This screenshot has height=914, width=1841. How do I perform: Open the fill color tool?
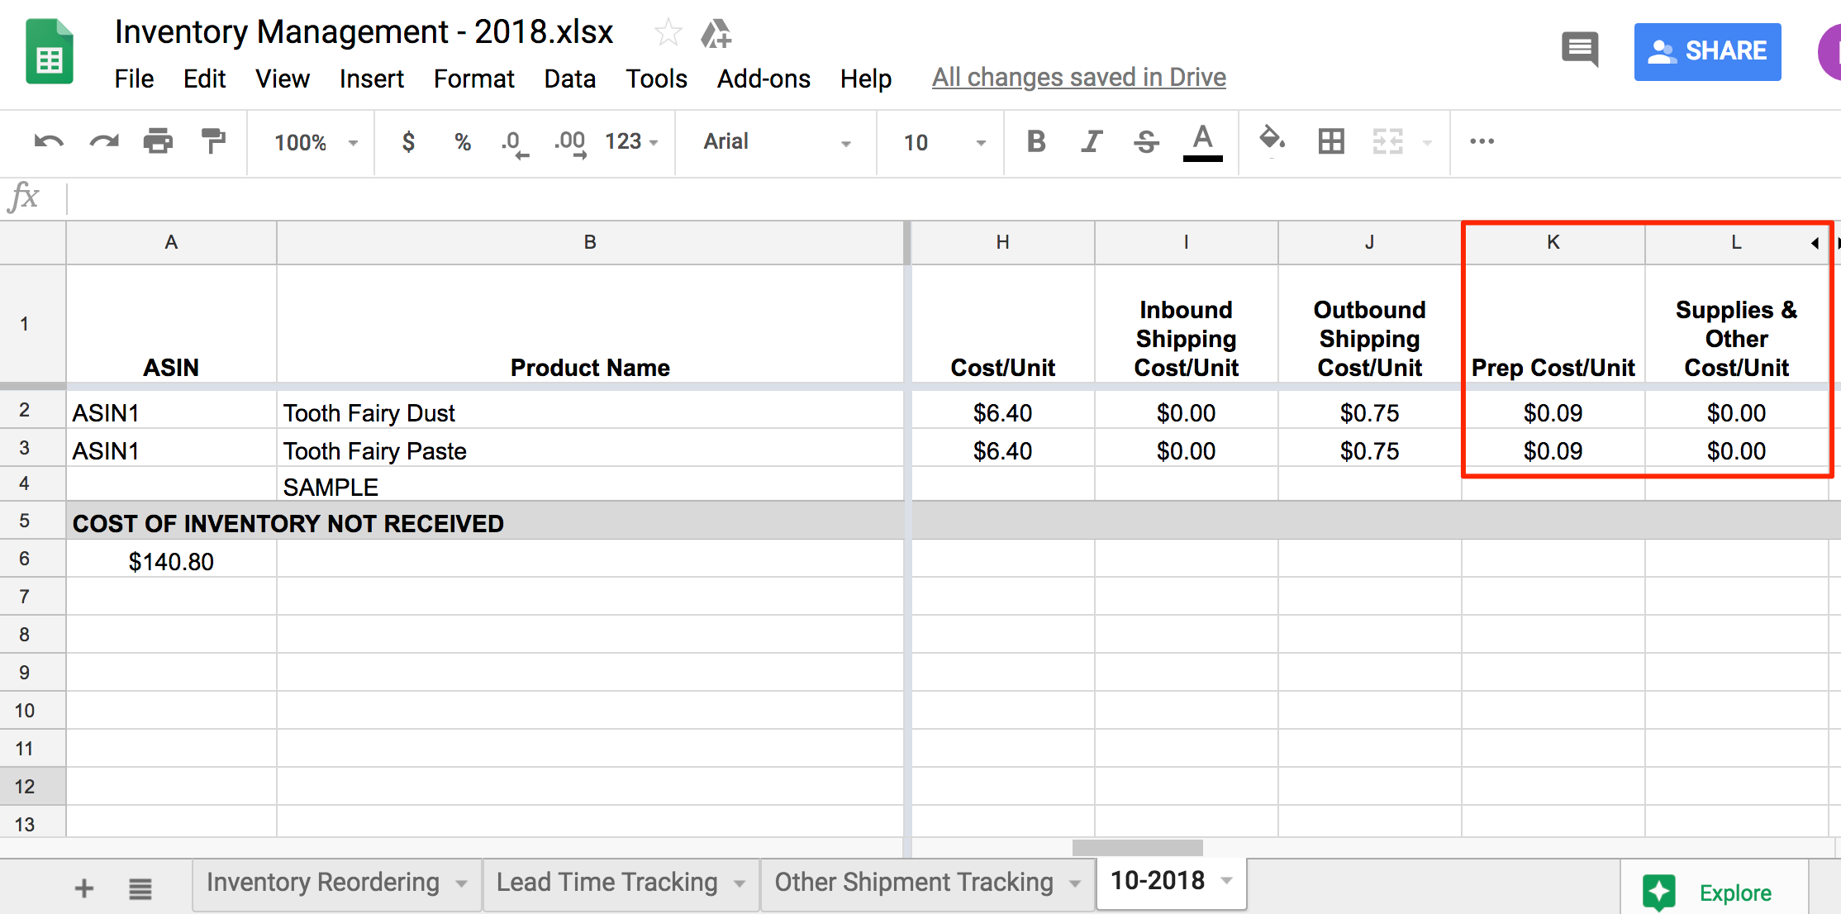pyautogui.click(x=1273, y=141)
